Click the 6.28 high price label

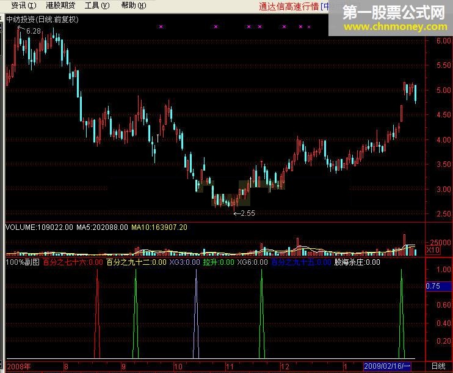click(34, 31)
